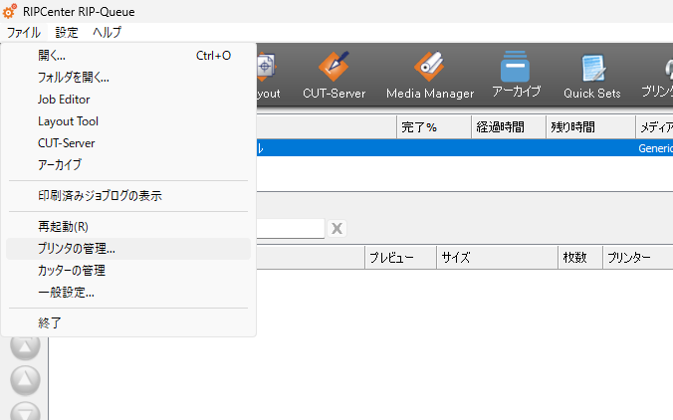
Task: Click the プレビュー column header
Action: point(400,258)
